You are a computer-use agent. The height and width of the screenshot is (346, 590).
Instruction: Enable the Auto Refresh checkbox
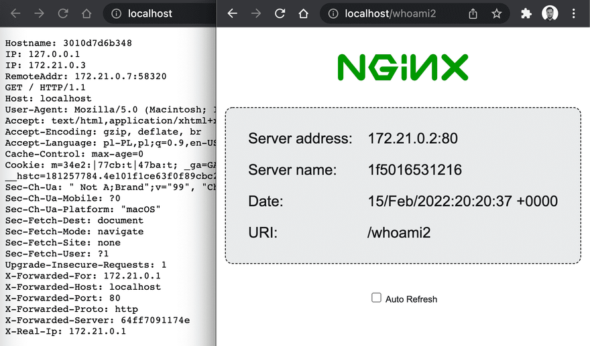(x=377, y=298)
